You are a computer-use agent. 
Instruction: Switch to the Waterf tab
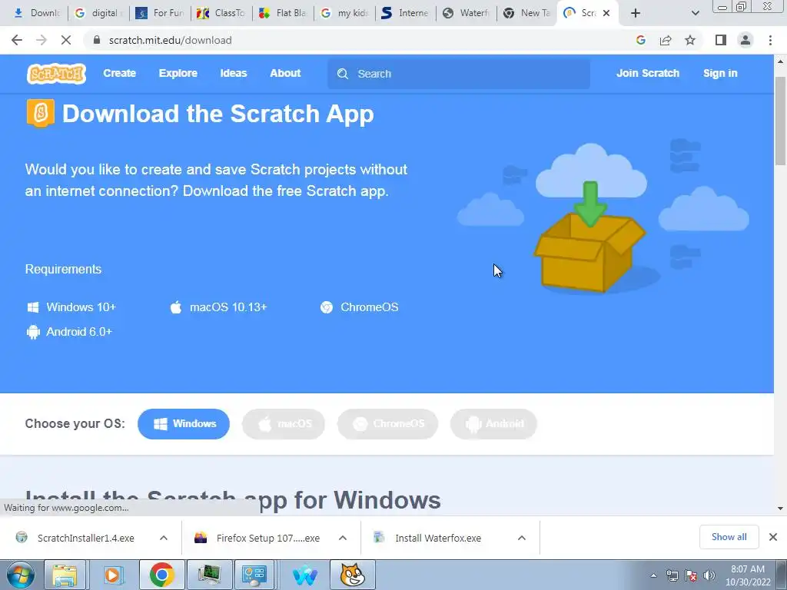pos(467,13)
